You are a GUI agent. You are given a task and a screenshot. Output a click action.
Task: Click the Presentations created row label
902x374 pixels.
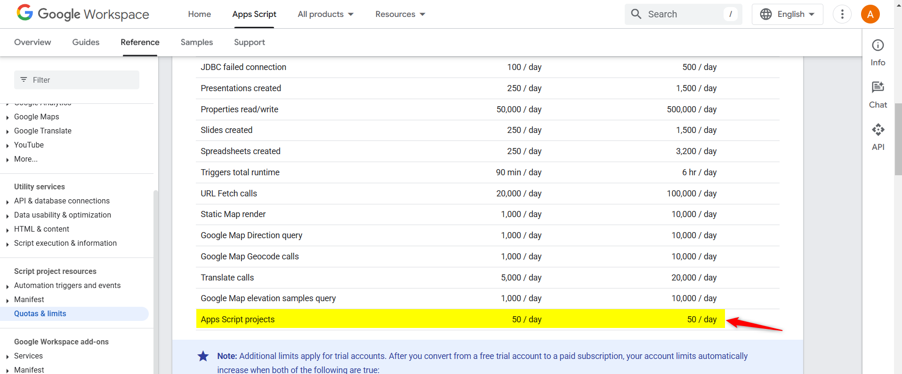click(241, 88)
